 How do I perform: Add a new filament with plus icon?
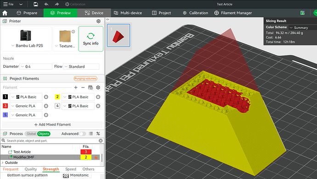point(76,87)
